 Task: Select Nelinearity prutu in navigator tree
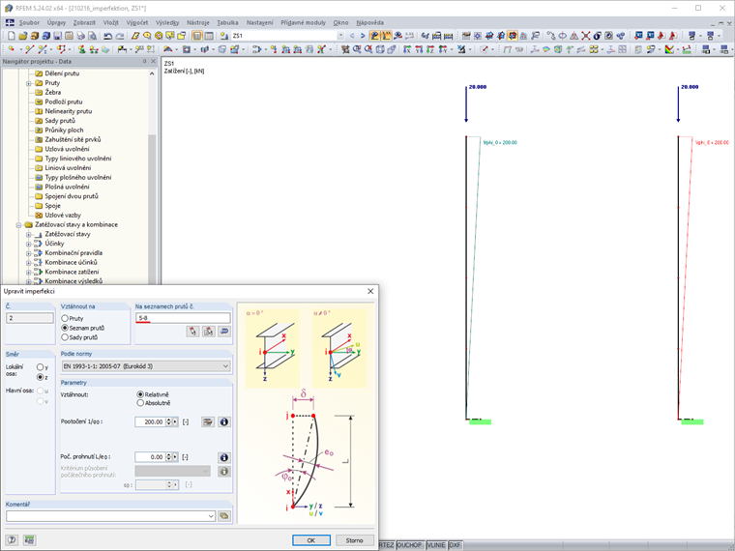[x=69, y=111]
